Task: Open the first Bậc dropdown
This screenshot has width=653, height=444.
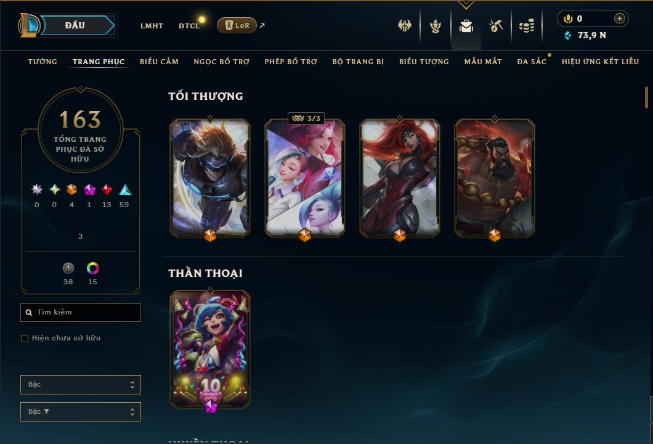Action: 80,384
